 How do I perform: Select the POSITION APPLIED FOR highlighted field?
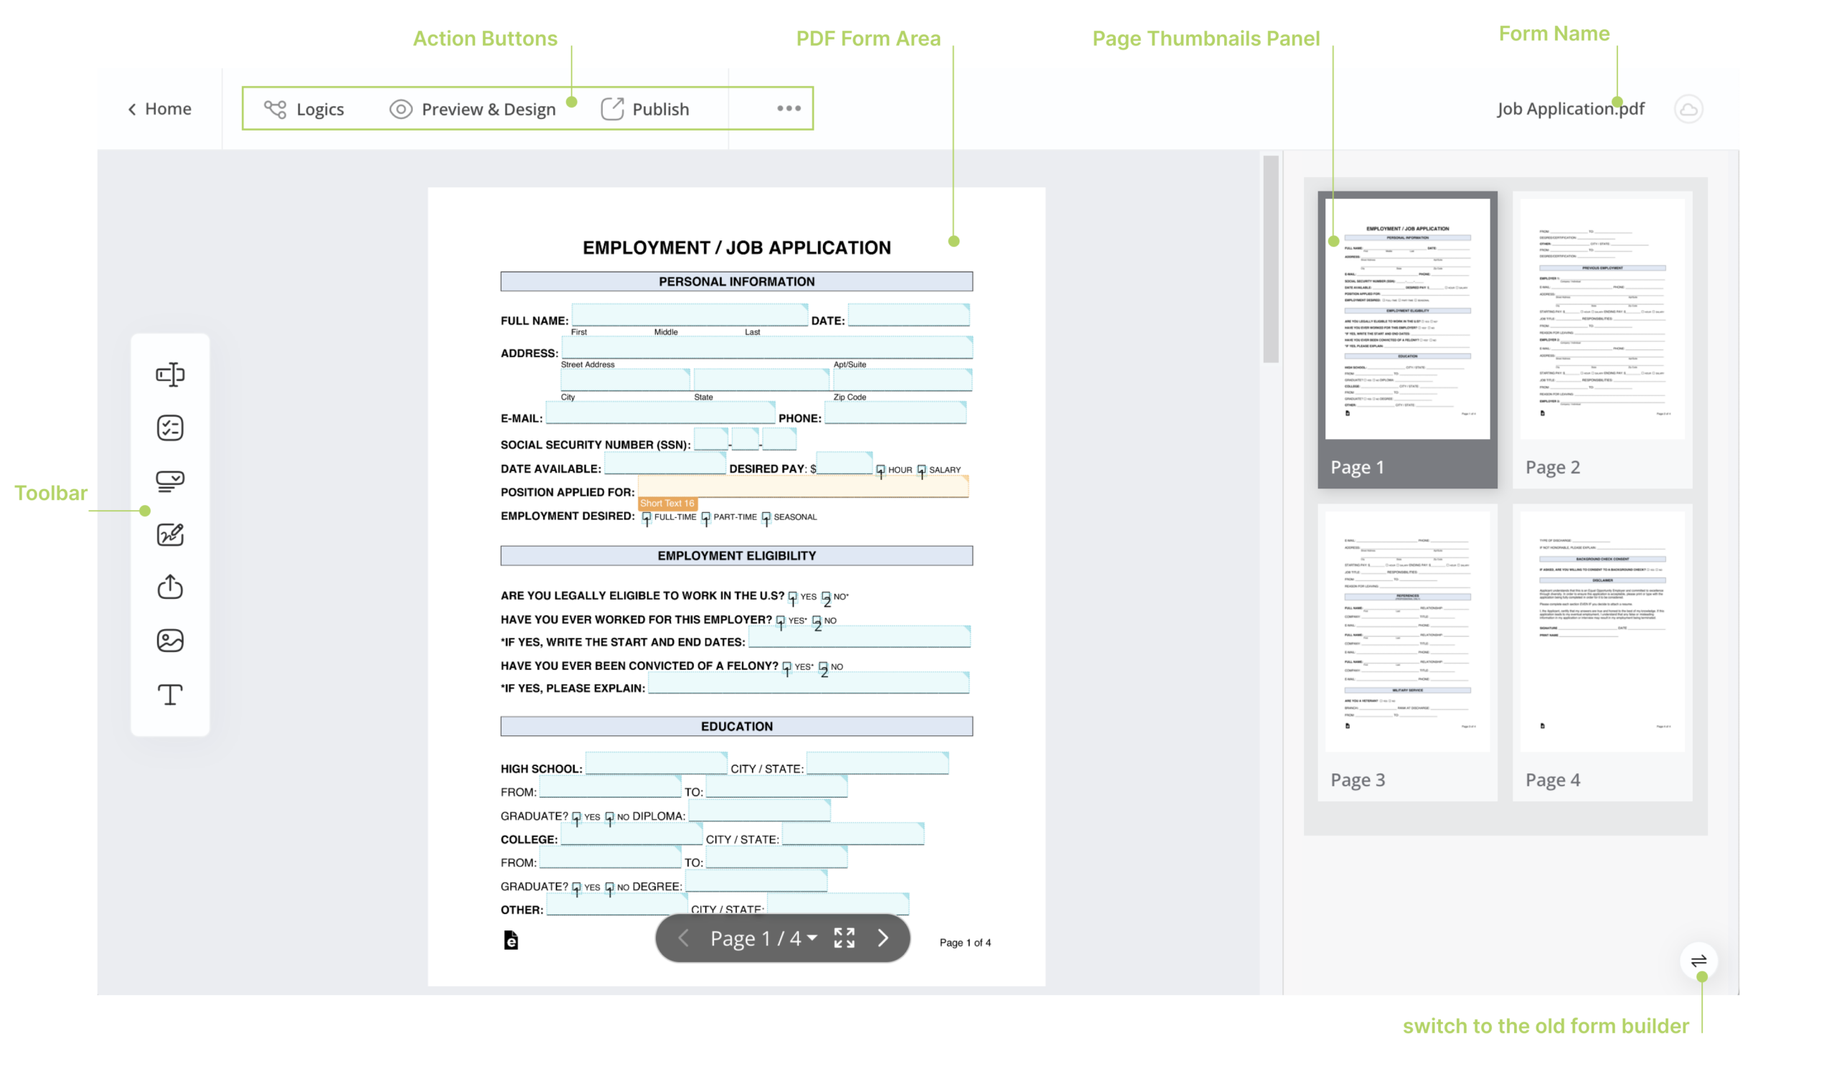tap(802, 487)
